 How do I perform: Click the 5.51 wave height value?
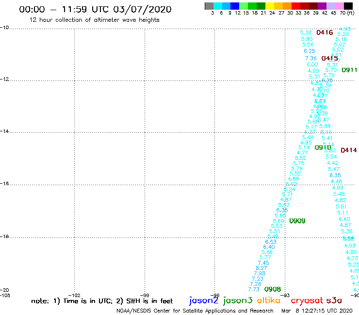point(275,231)
